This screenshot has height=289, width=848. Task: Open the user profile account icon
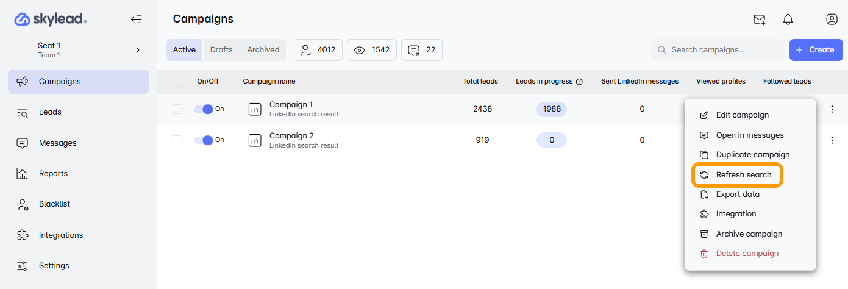coord(832,20)
